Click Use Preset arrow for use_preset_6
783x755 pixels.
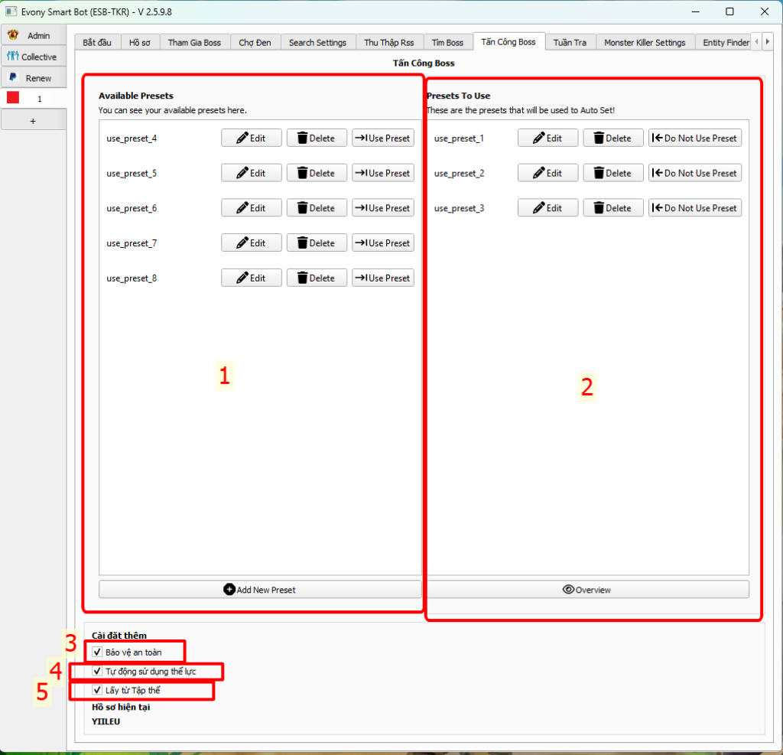[361, 208]
